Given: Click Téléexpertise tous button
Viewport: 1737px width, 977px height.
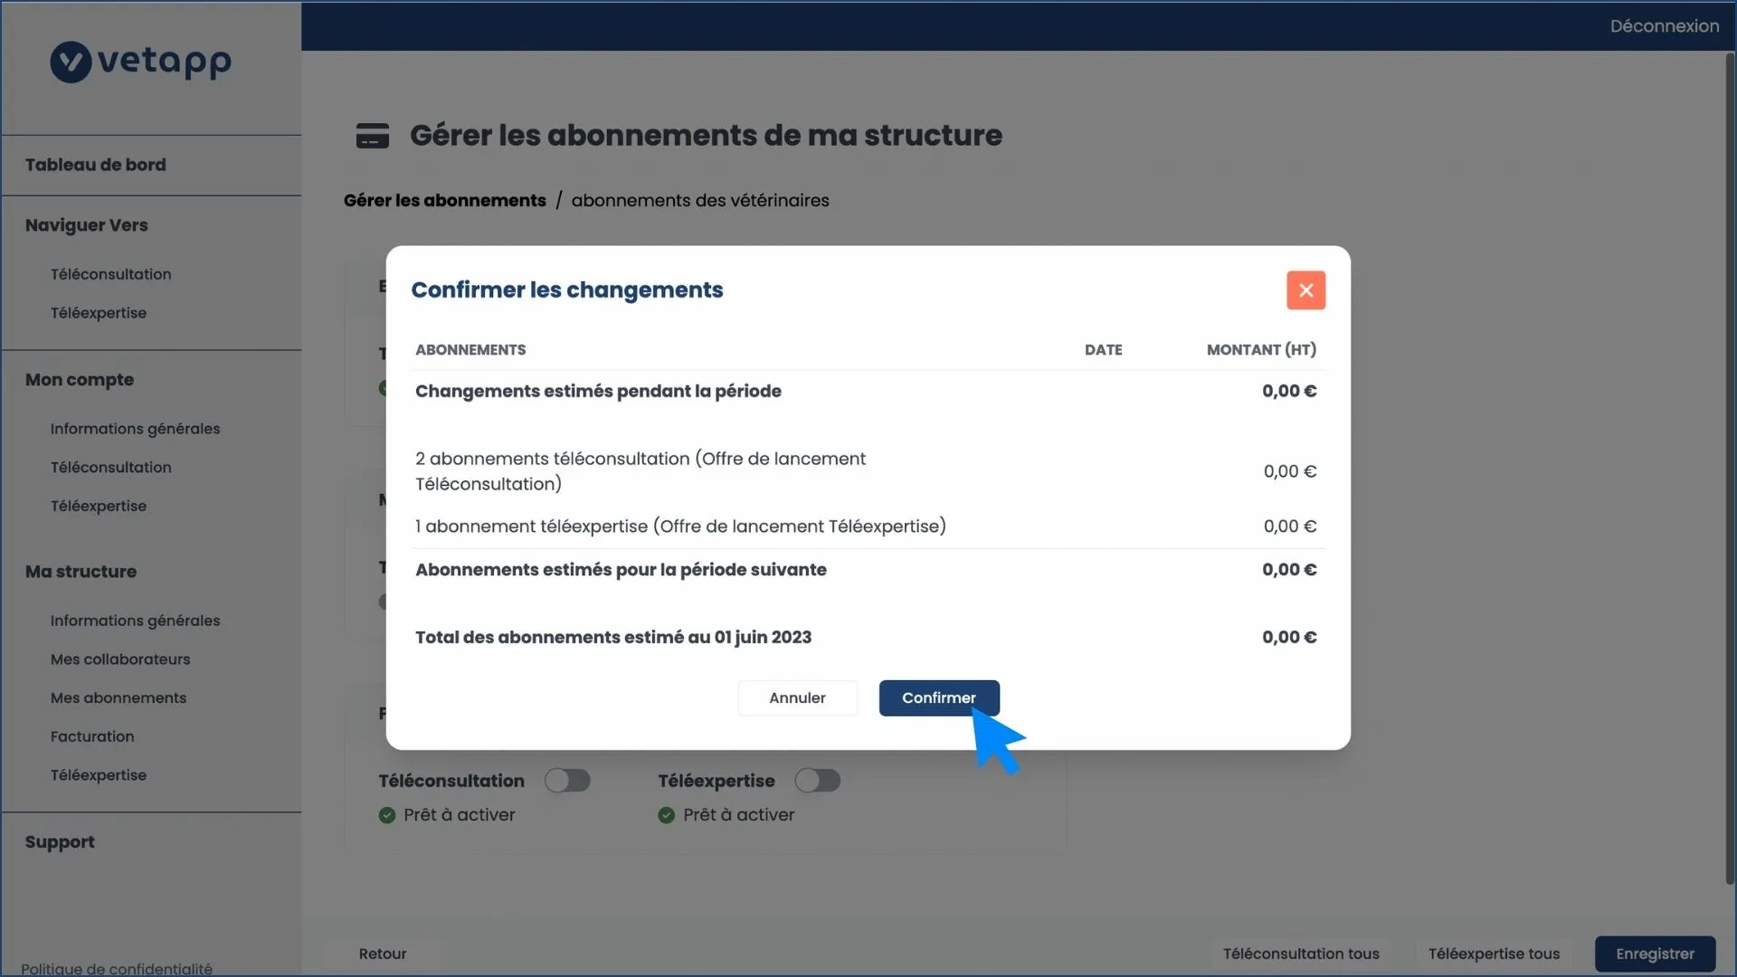Looking at the screenshot, I should 1494,953.
